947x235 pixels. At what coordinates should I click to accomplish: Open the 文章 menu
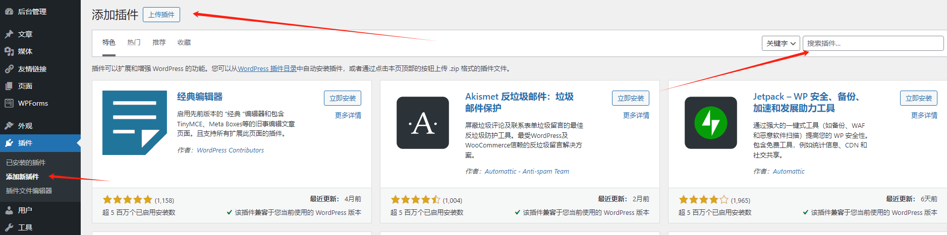click(x=40, y=34)
